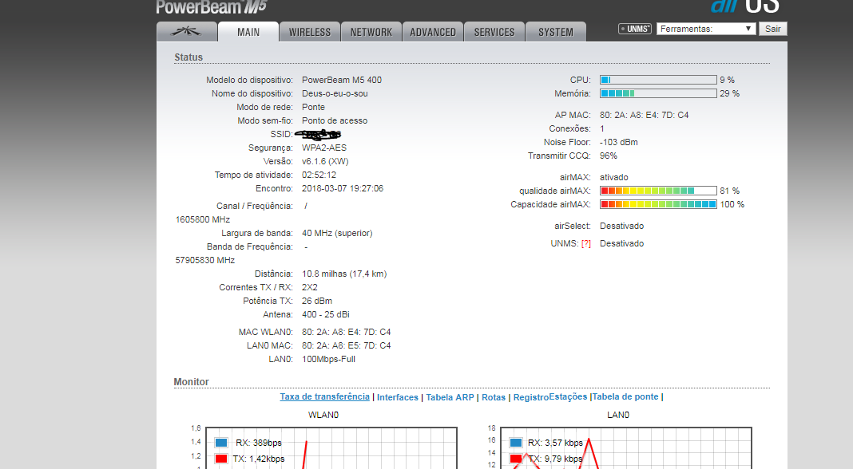Viewport: 853px width, 469px height.
Task: Select the AP MAC address value
Action: pyautogui.click(x=644, y=115)
